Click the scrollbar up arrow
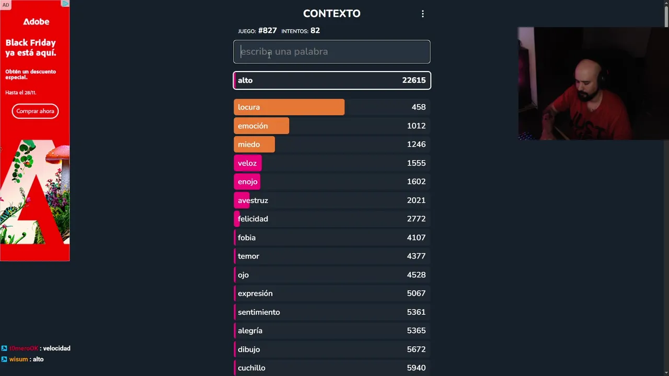The width and height of the screenshot is (669, 376). [x=666, y=3]
